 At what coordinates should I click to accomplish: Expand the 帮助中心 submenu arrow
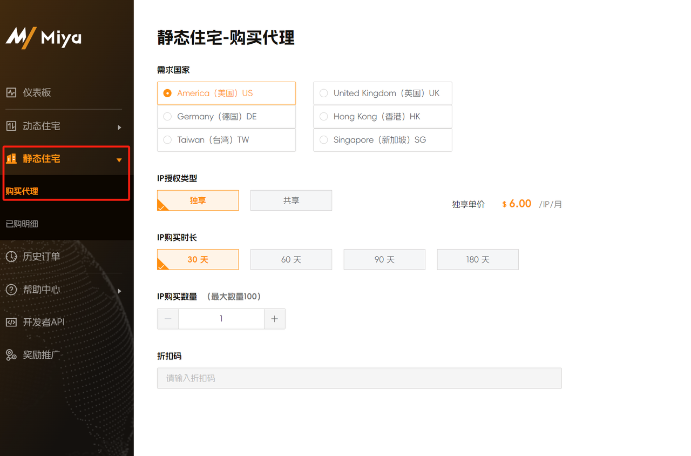pos(119,291)
